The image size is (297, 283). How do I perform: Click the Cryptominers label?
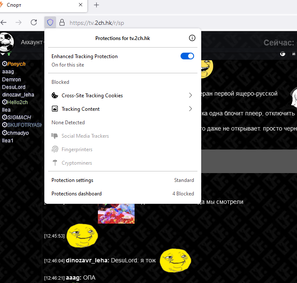click(77, 163)
